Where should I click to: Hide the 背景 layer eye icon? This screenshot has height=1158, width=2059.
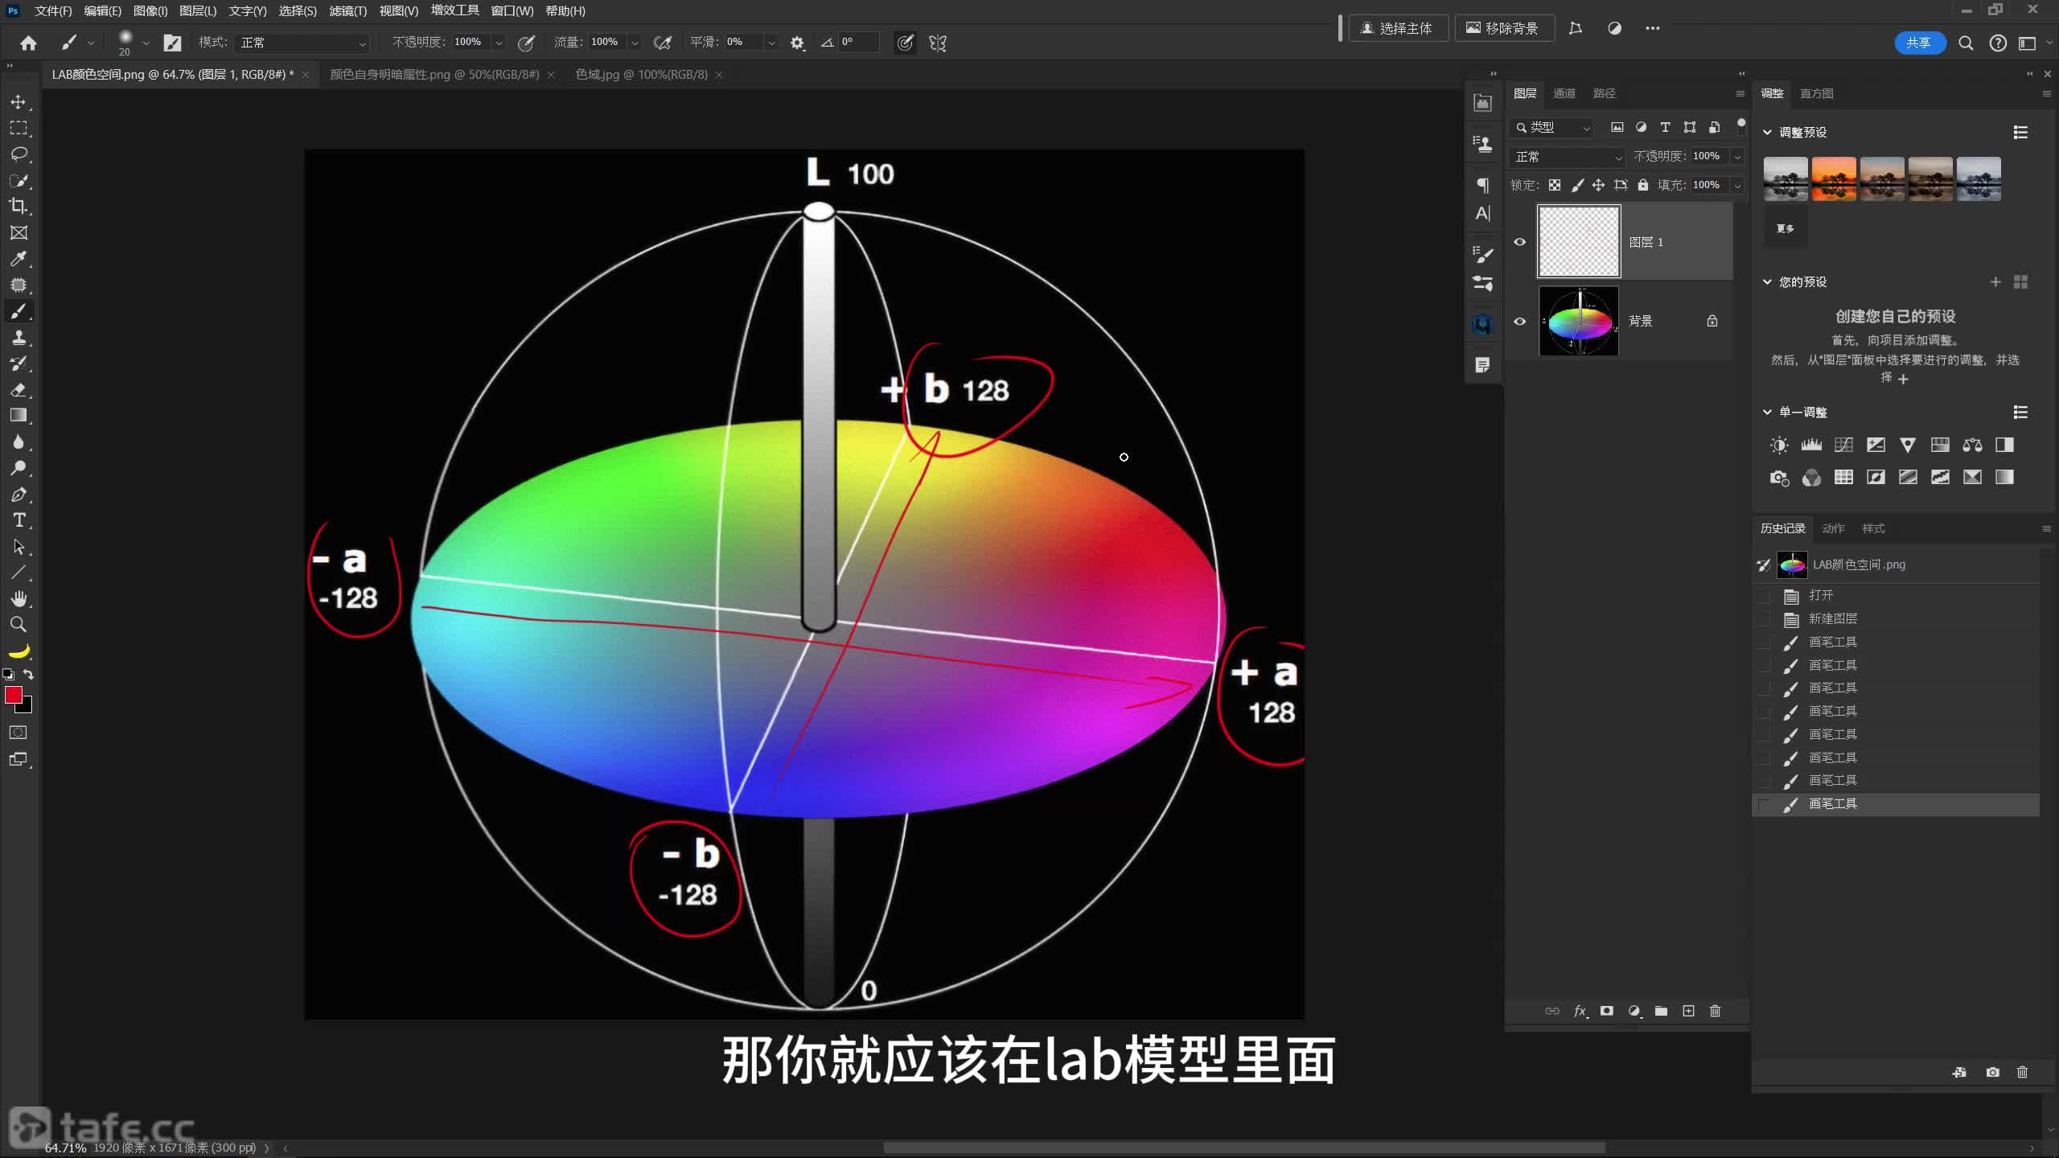[x=1519, y=321]
